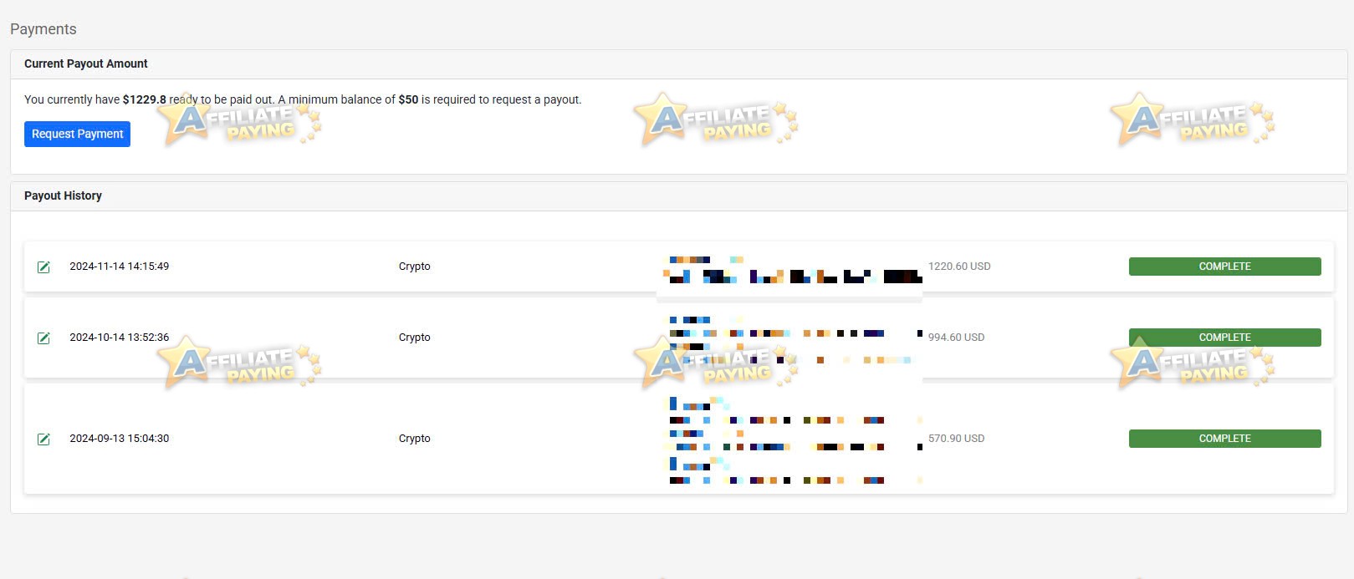Viewport: 1354px width, 579px height.
Task: Open edit icon for 2024-11-14 payout
Action: click(x=43, y=267)
